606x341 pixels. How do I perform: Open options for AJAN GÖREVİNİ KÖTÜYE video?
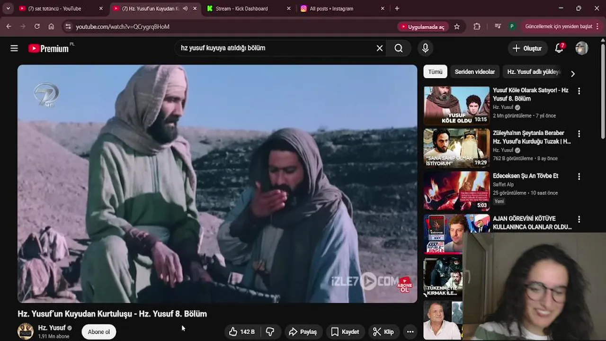[x=579, y=219]
